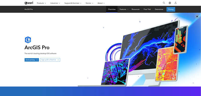Open the Free Trial tab
This screenshot has height=96, width=201.
click(x=147, y=9)
